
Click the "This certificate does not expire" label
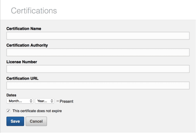tap(37, 111)
